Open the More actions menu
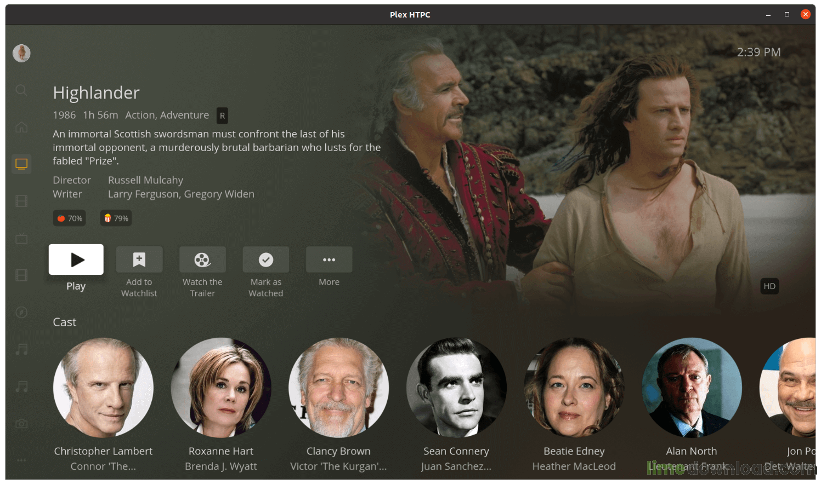This screenshot has height=485, width=821. click(329, 259)
